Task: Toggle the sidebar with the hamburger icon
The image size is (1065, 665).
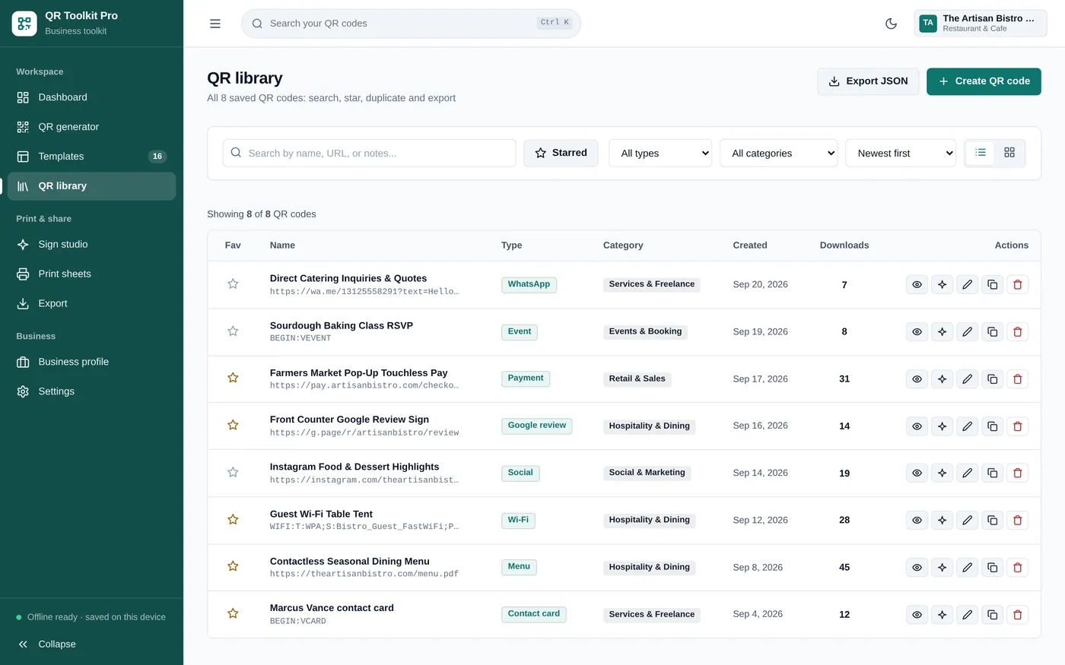Action: (215, 24)
